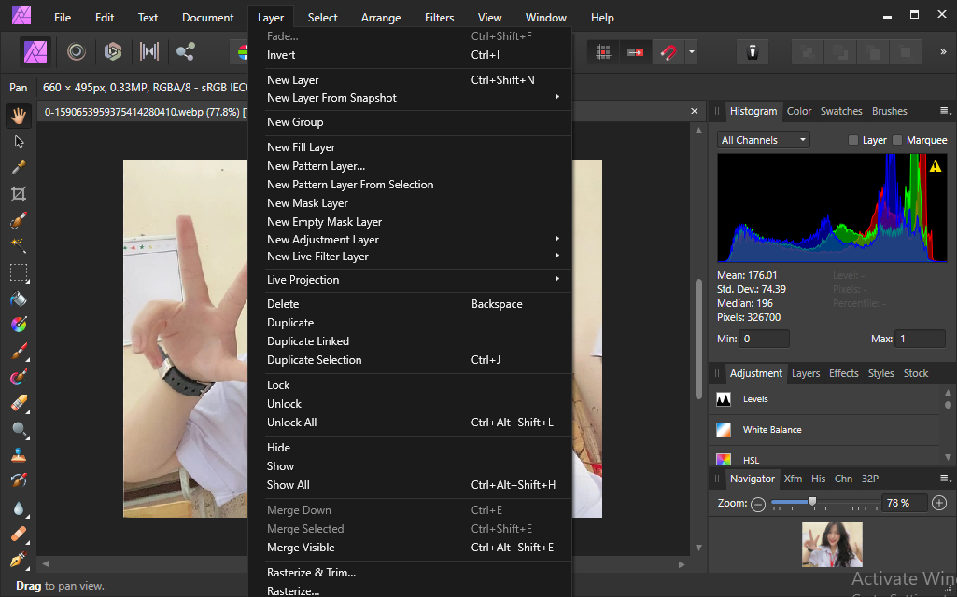Choose Merge Visible from Layer menu
This screenshot has width=957, height=597.
[301, 548]
